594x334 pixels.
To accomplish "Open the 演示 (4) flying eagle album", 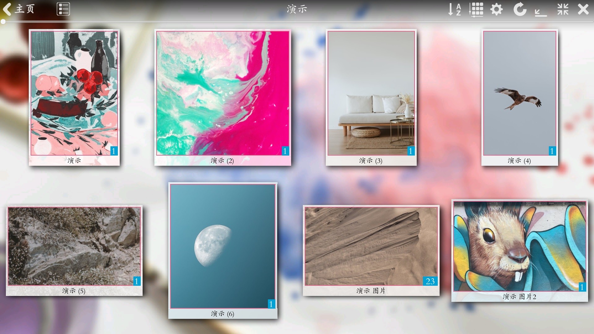I will pyautogui.click(x=519, y=93).
